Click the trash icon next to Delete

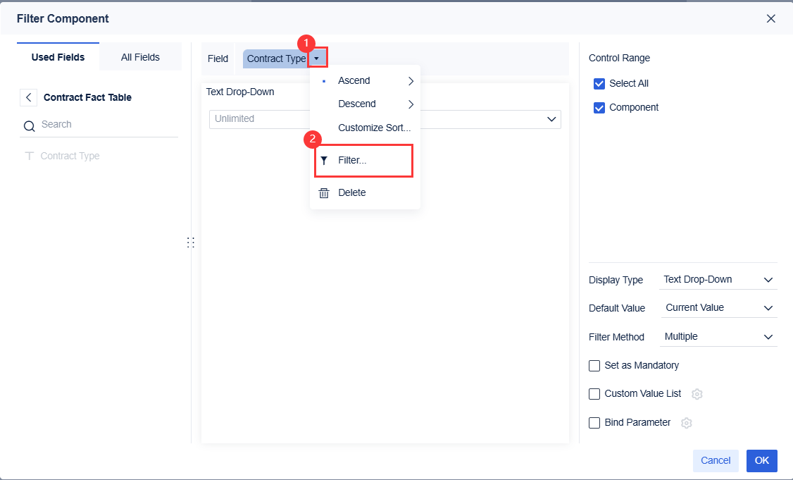click(x=324, y=192)
